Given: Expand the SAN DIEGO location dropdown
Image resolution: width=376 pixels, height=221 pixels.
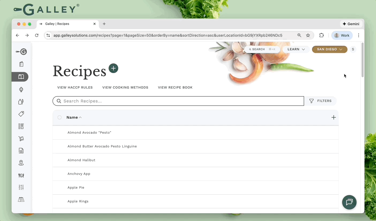Looking at the screenshot, I should pos(329,49).
